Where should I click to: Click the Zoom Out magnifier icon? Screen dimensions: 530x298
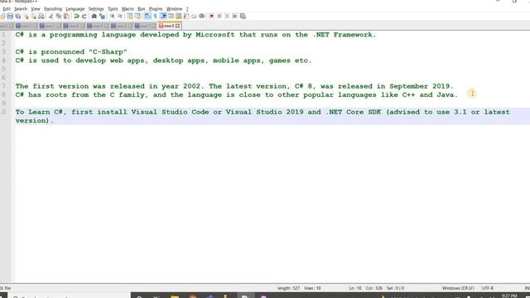coord(119,17)
